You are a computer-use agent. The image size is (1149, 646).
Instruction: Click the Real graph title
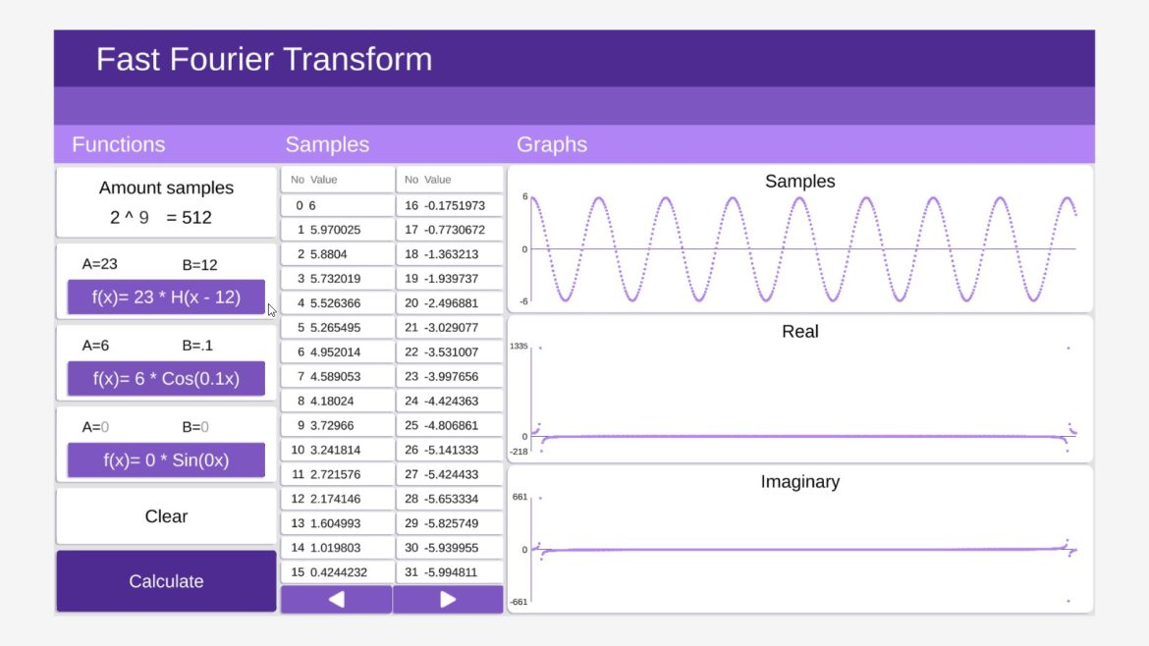click(x=800, y=332)
